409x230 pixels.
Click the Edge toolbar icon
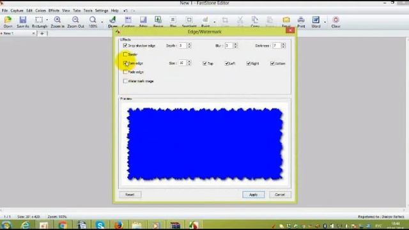coord(143,22)
